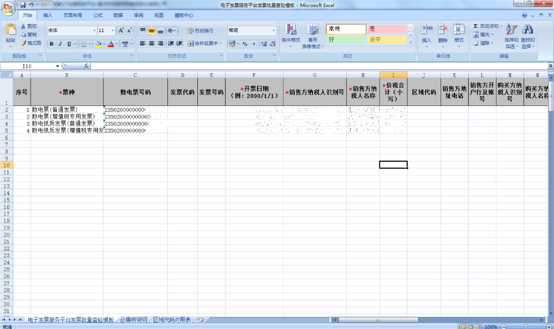Viewport: 554px width, 329px height.
Task: Click the Merge and Center icon
Action: (x=190, y=43)
